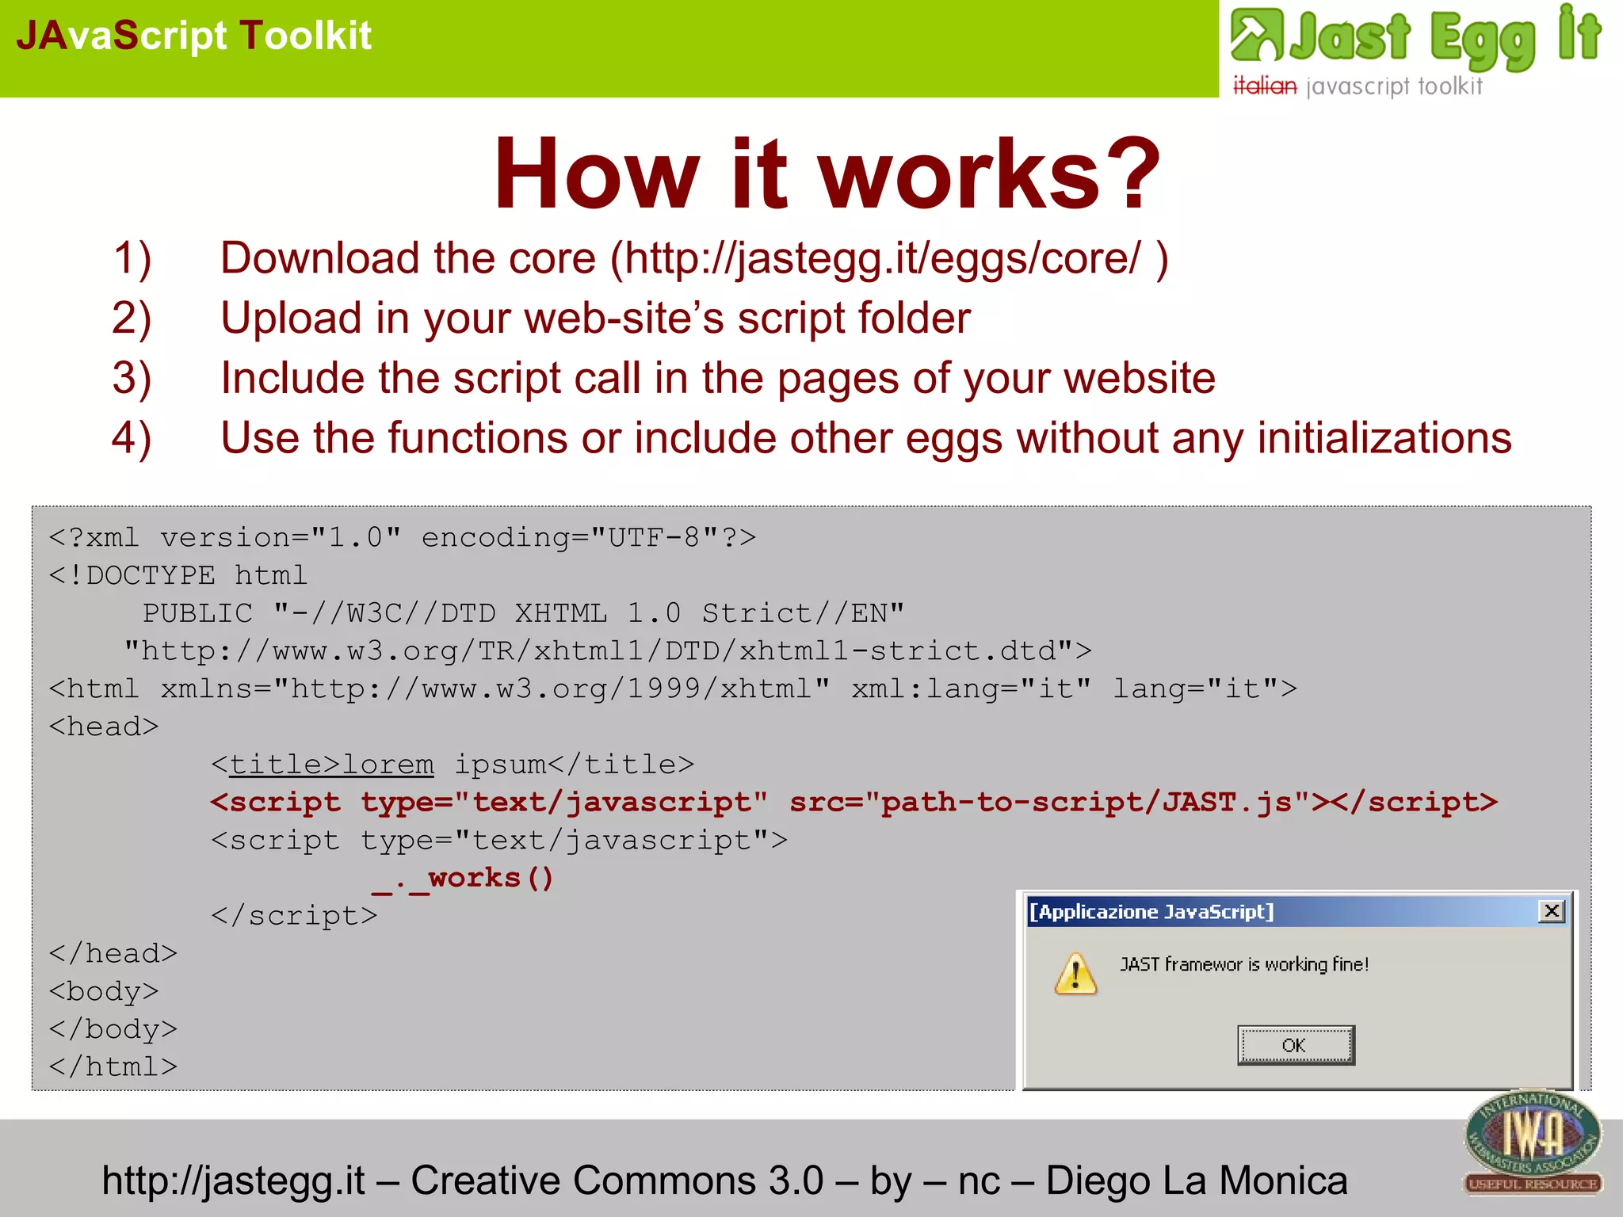
Task: Click the '<!DOCTYPE html' code line
Action: pyautogui.click(x=178, y=575)
